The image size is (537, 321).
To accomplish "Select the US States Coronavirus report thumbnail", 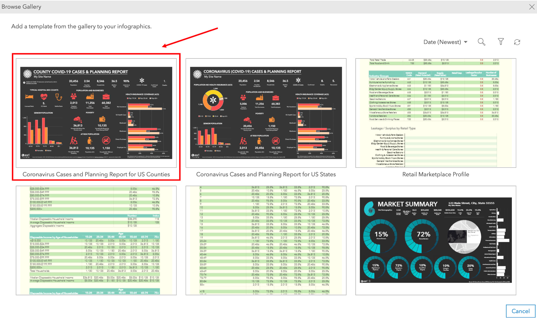I will (266, 113).
